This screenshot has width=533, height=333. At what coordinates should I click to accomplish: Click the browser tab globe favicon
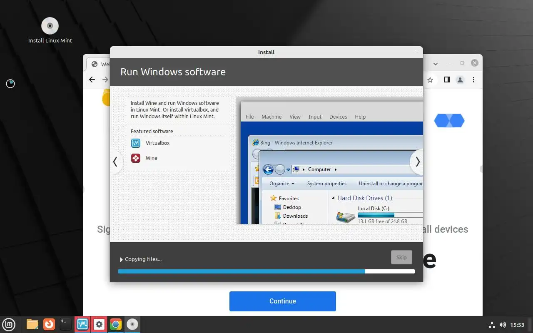coord(95,64)
